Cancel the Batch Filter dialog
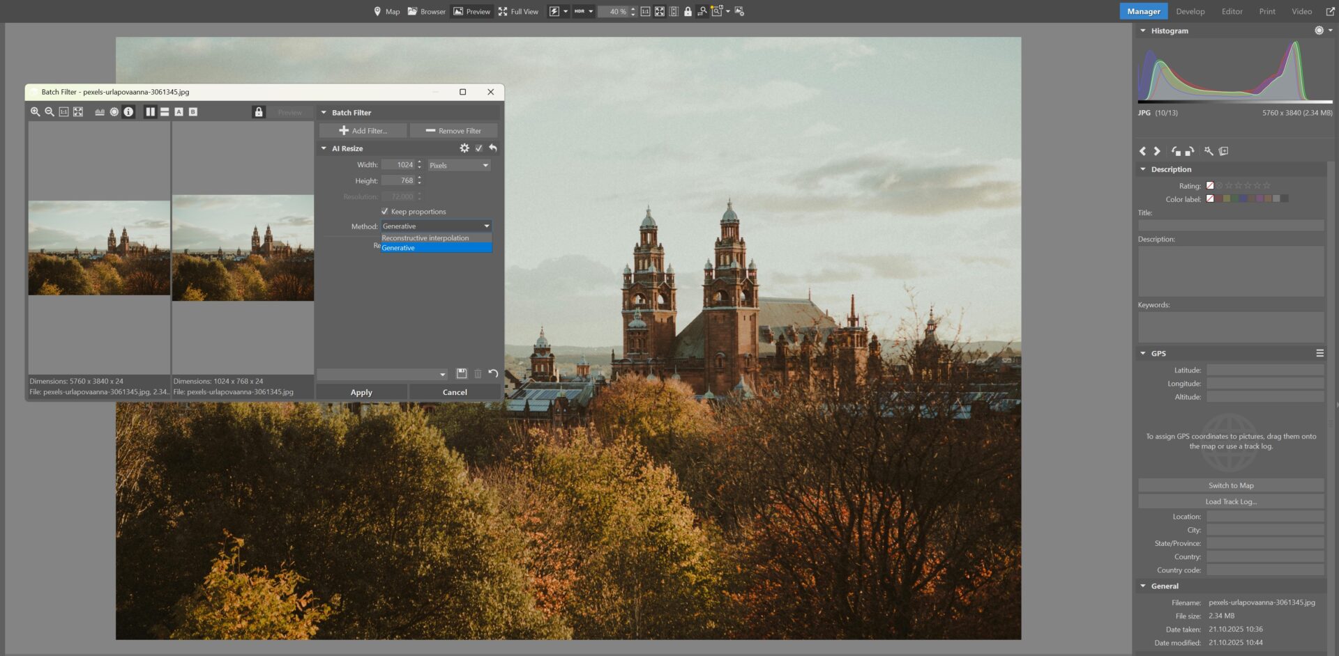This screenshot has width=1339, height=656. (455, 392)
